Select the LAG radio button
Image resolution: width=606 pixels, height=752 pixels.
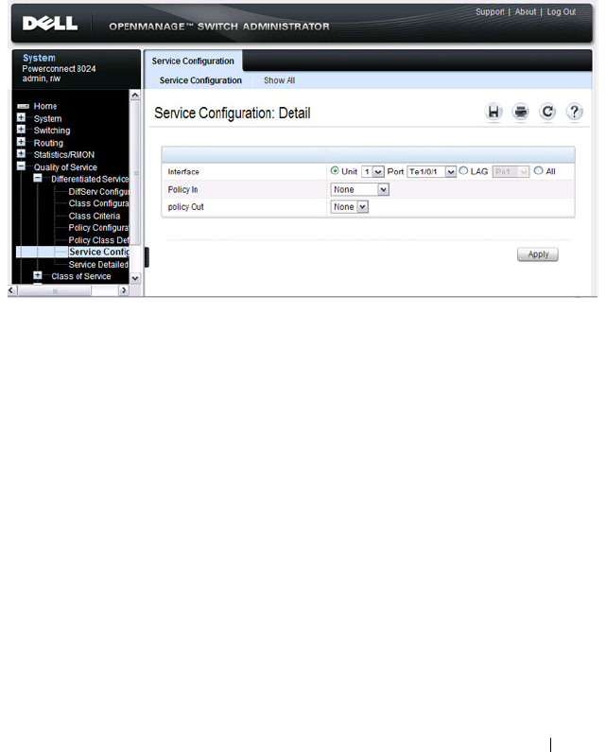463,170
